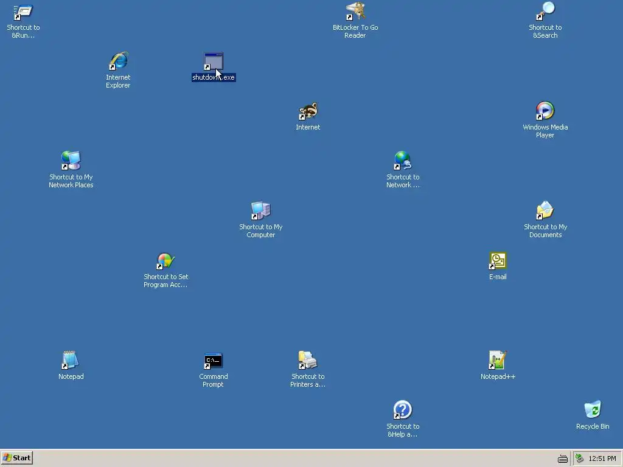The image size is (623, 467).
Task: Open the Start menu button
Action: pyautogui.click(x=16, y=458)
